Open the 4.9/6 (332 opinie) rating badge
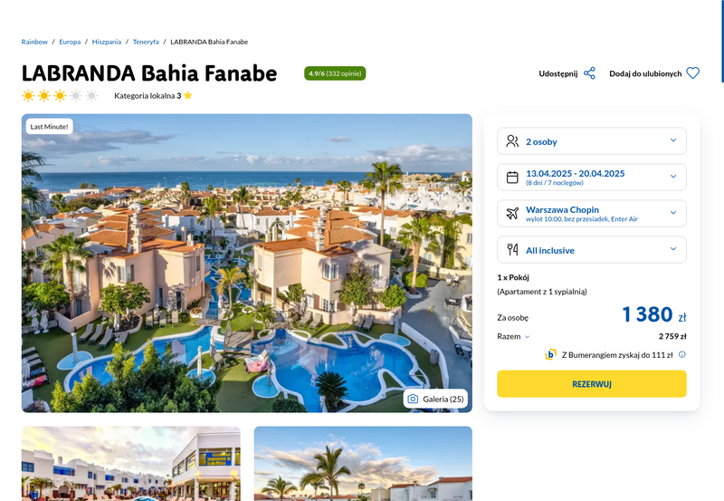724x501 pixels. [335, 73]
